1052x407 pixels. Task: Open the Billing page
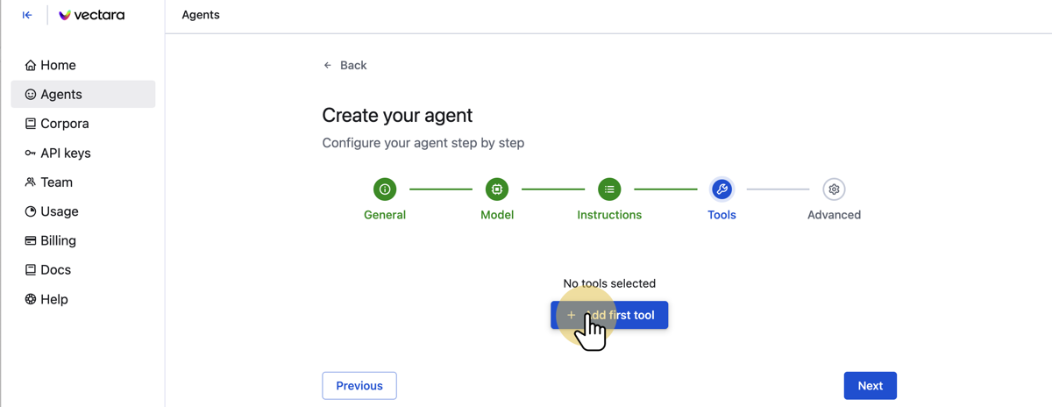pyautogui.click(x=58, y=240)
